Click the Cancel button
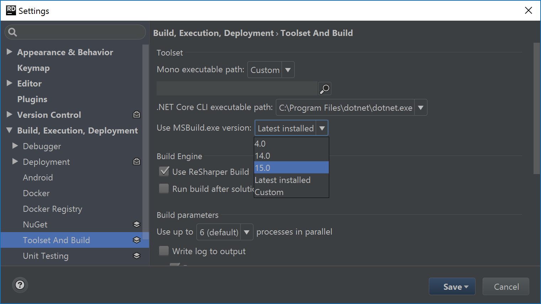The image size is (541, 304). point(506,287)
